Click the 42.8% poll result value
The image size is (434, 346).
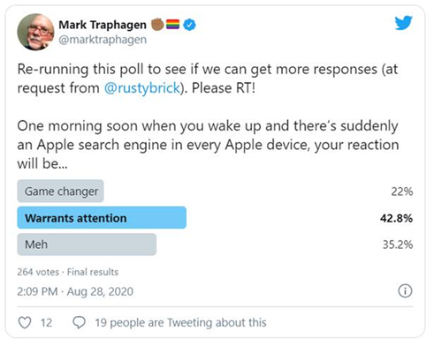click(x=396, y=218)
